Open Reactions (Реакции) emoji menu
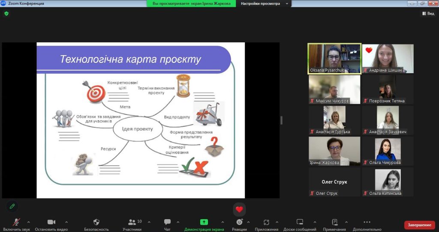This screenshot has height=232, width=439. (239, 222)
